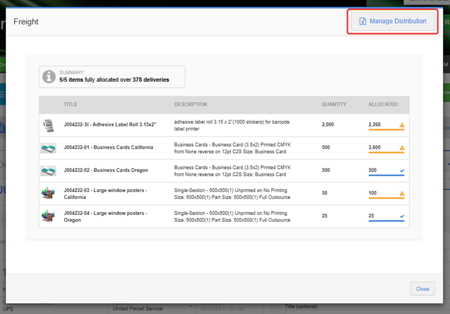The height and width of the screenshot is (314, 450).
Task: Click the Freight dialog title
Action: point(26,22)
